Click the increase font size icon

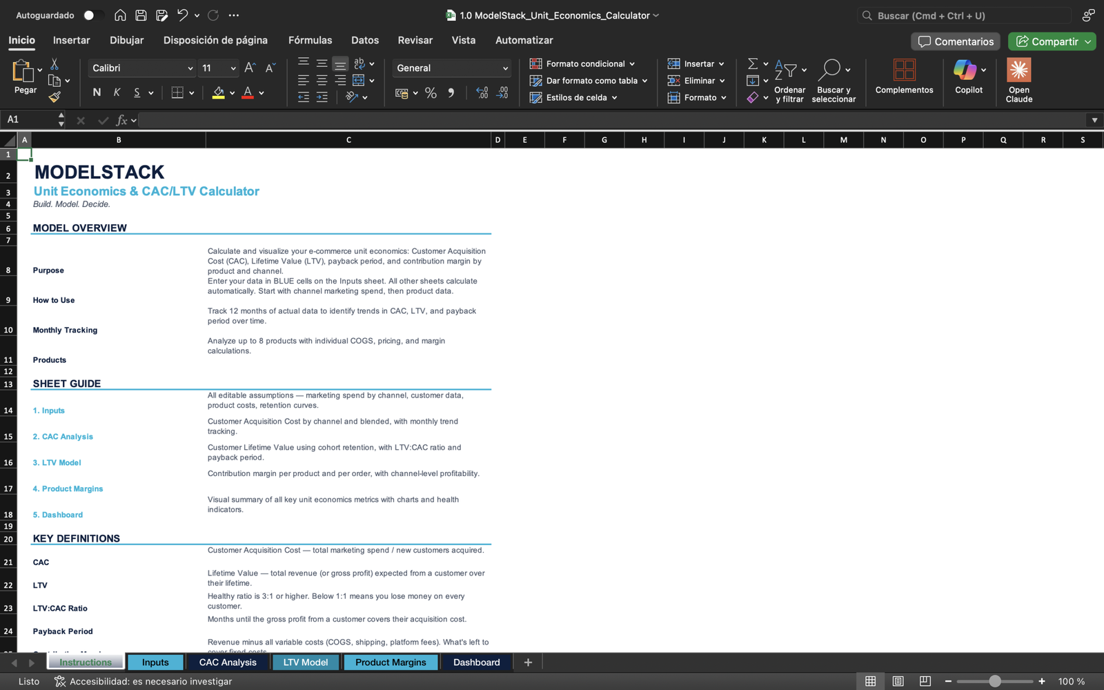click(250, 68)
